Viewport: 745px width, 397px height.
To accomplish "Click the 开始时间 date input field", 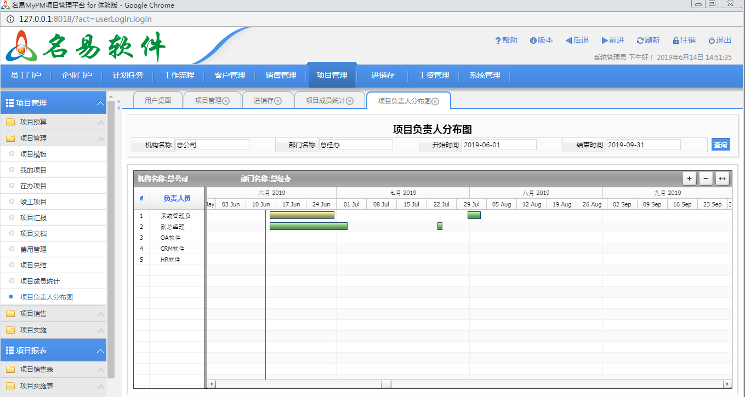I will [x=499, y=145].
